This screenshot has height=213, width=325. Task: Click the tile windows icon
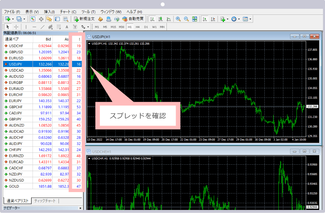click(x=195, y=19)
